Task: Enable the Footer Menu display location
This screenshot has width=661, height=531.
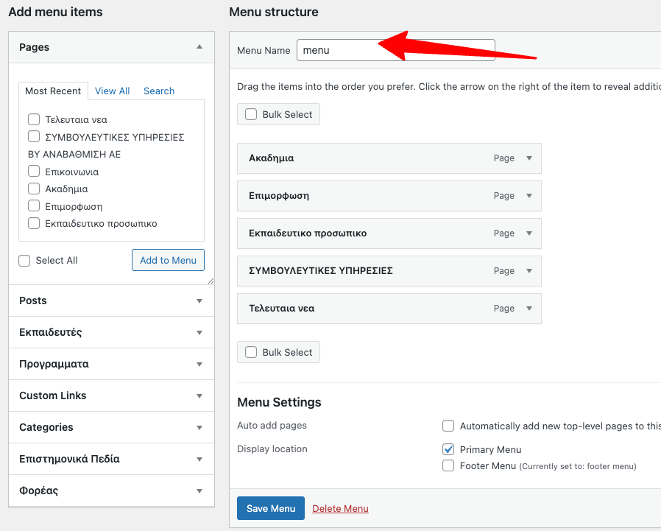Action: point(448,465)
